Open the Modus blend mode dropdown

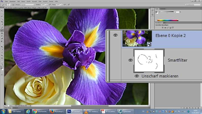(28, 5)
